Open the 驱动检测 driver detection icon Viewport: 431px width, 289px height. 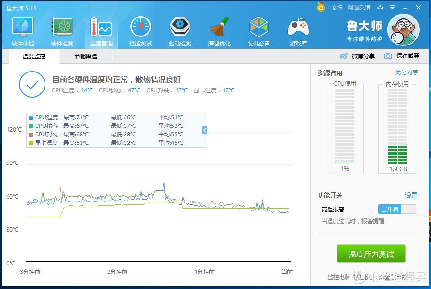pyautogui.click(x=180, y=27)
